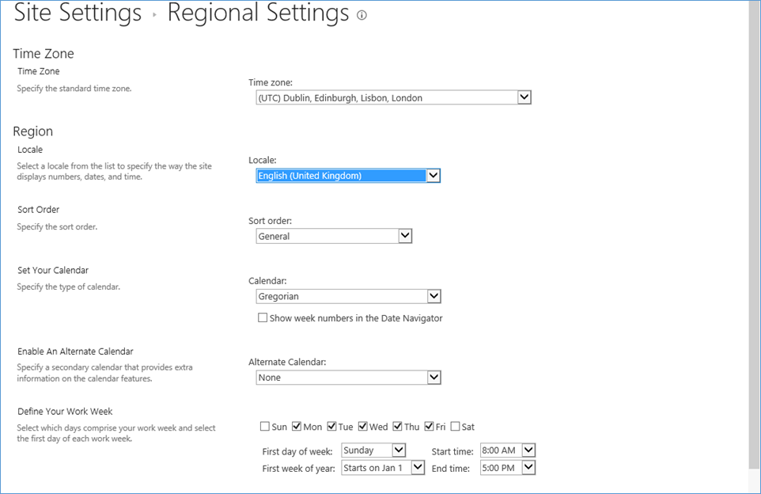Select the highlighted English (United Kingdom) locale

tap(340, 175)
